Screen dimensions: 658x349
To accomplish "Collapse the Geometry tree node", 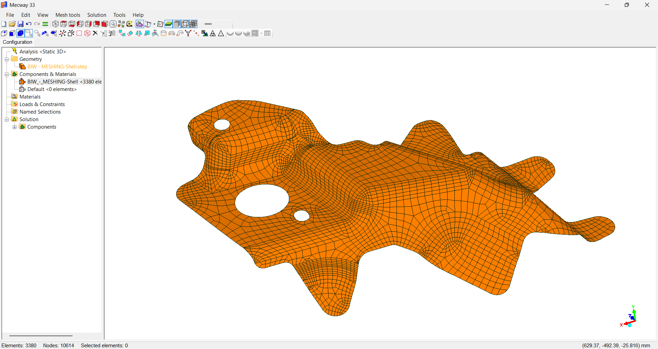I will (7, 59).
